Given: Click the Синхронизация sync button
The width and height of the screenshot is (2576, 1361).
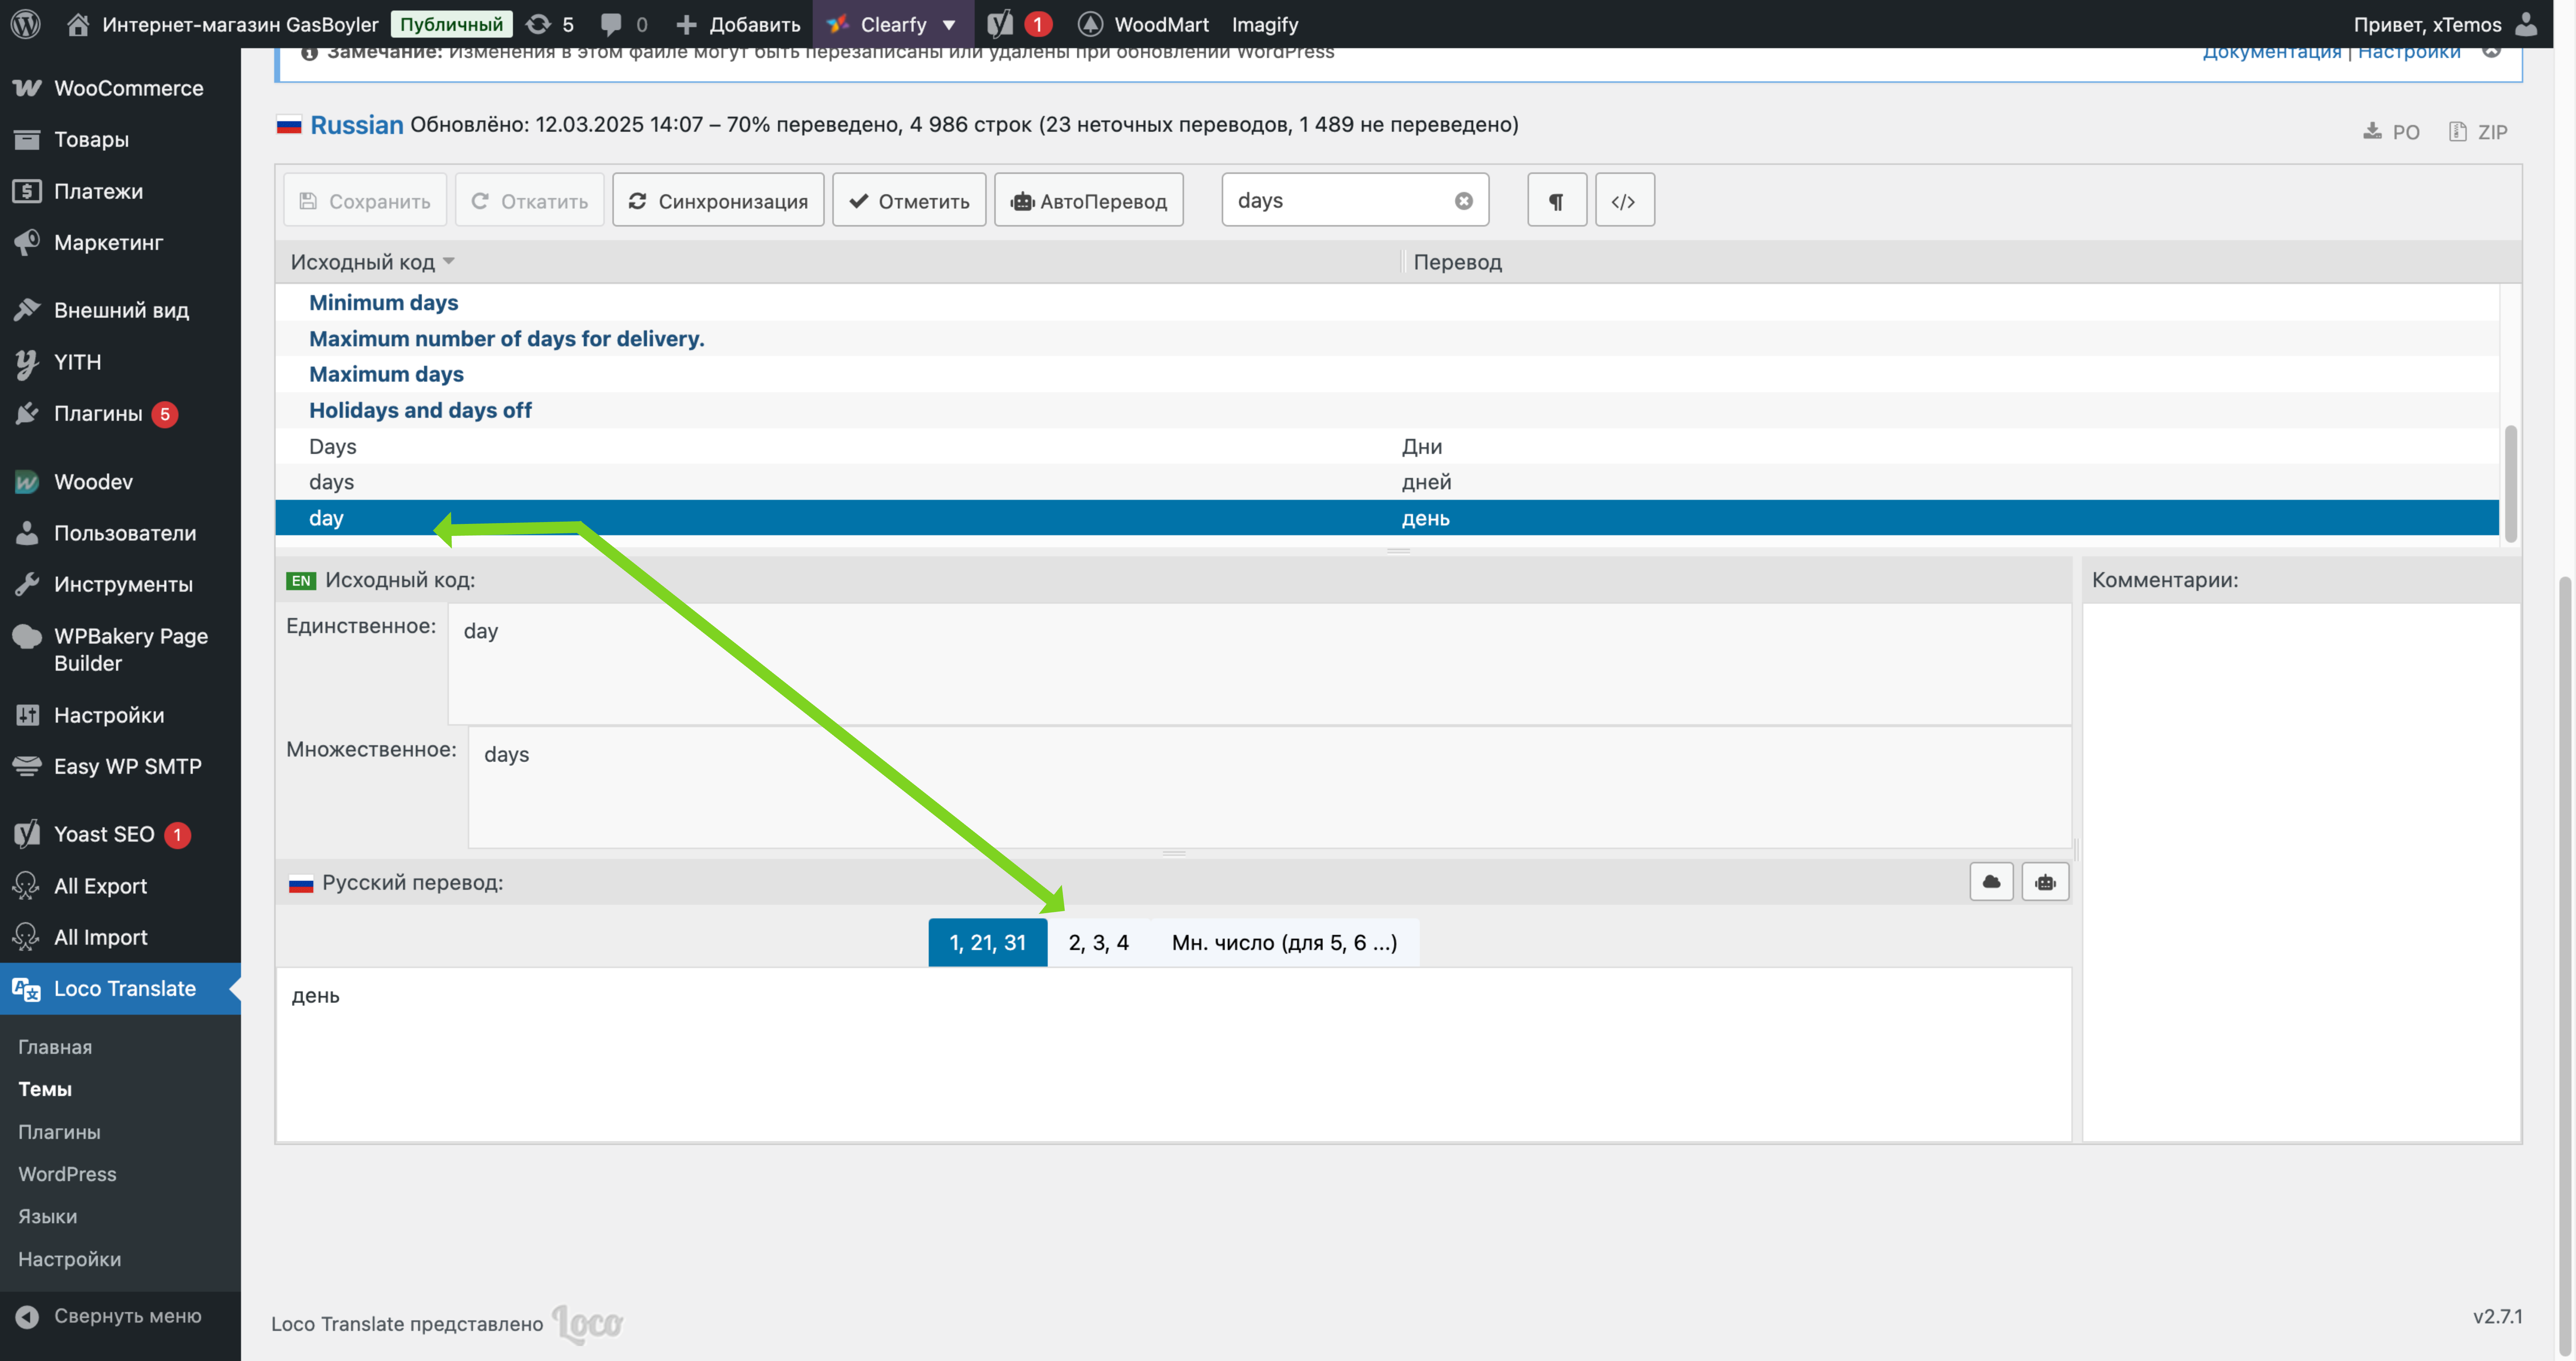Looking at the screenshot, I should point(718,200).
